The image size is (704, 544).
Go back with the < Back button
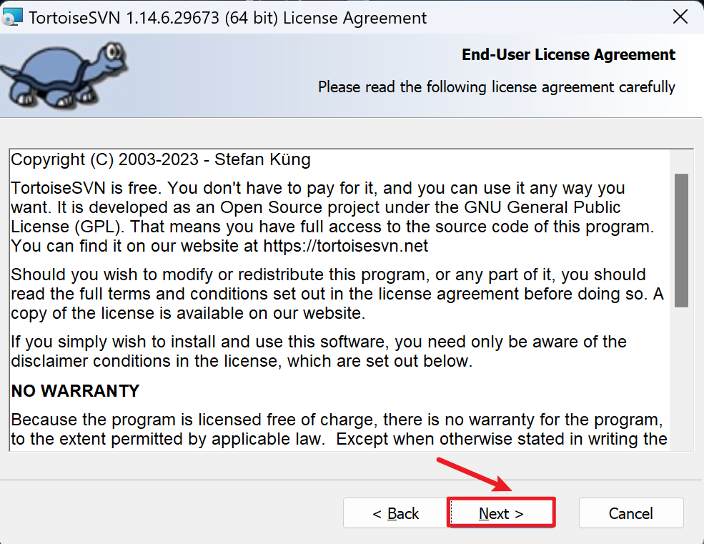395,513
